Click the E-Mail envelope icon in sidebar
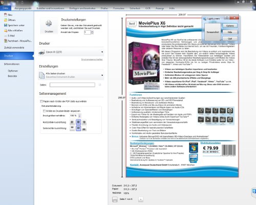 (x=6, y=36)
